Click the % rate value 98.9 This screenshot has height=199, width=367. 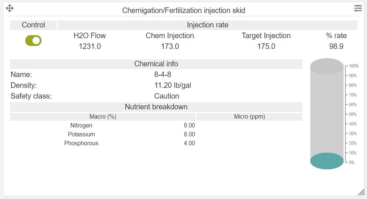pyautogui.click(x=336, y=46)
